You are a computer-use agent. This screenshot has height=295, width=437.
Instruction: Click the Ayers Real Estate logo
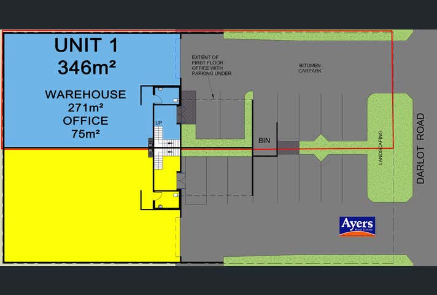click(357, 226)
